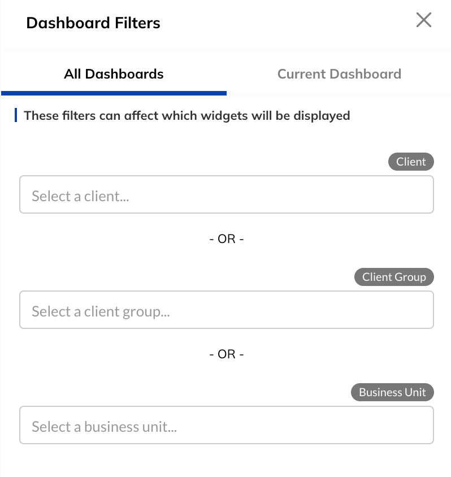Viewport: 451px width, 477px height.
Task: Open the client selection dropdown
Action: coord(226,194)
